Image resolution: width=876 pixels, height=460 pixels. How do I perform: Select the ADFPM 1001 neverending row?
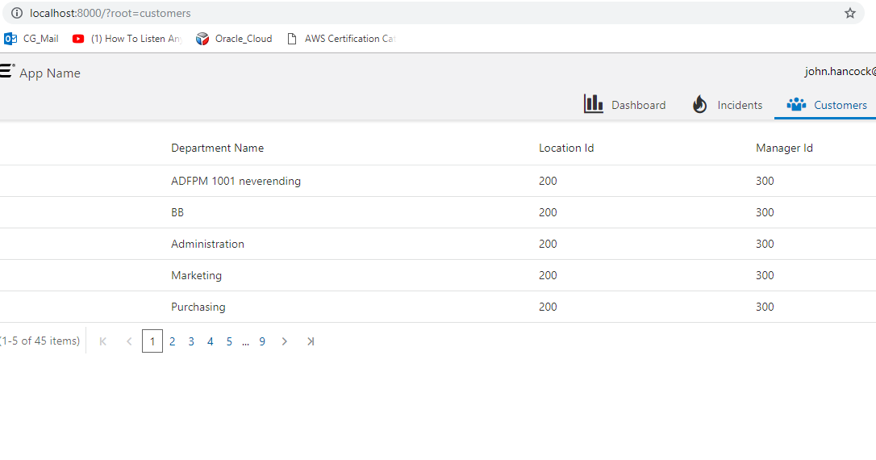438,181
